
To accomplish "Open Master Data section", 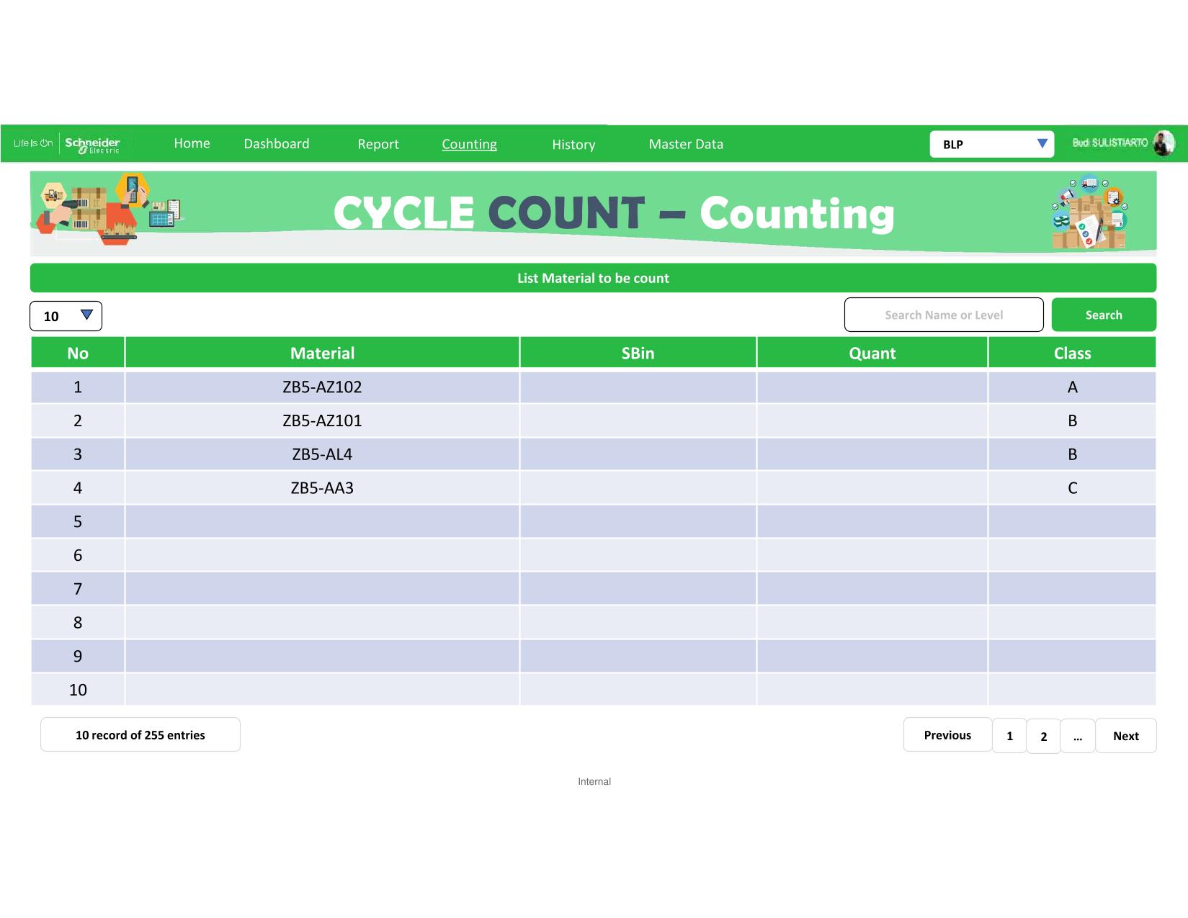I will pyautogui.click(x=686, y=144).
